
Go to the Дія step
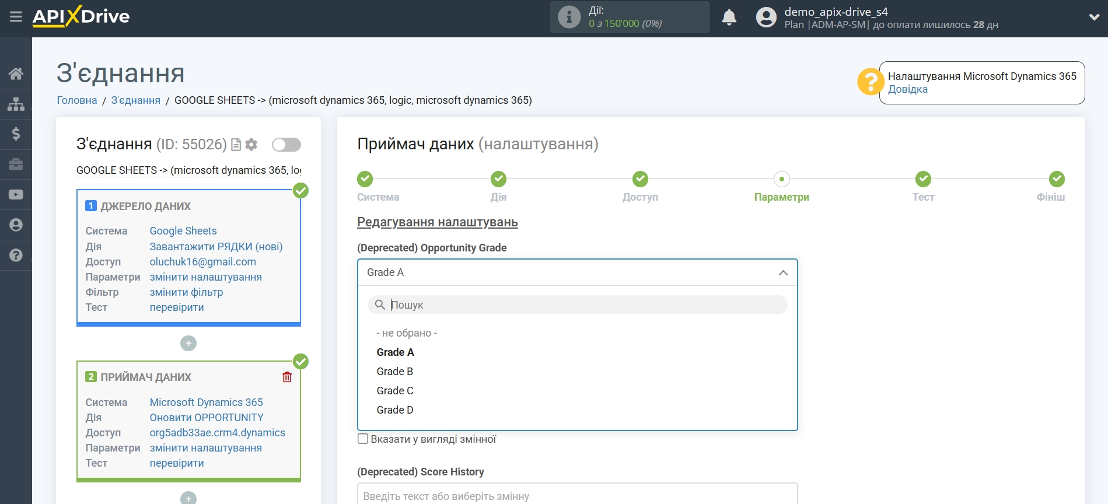pos(498,187)
